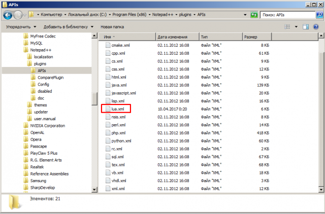Select the python.xml file icon
325x214 pixels.
point(107,140)
